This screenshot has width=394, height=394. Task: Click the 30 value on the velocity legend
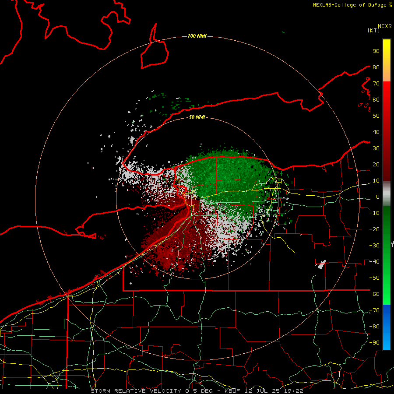(x=376, y=148)
